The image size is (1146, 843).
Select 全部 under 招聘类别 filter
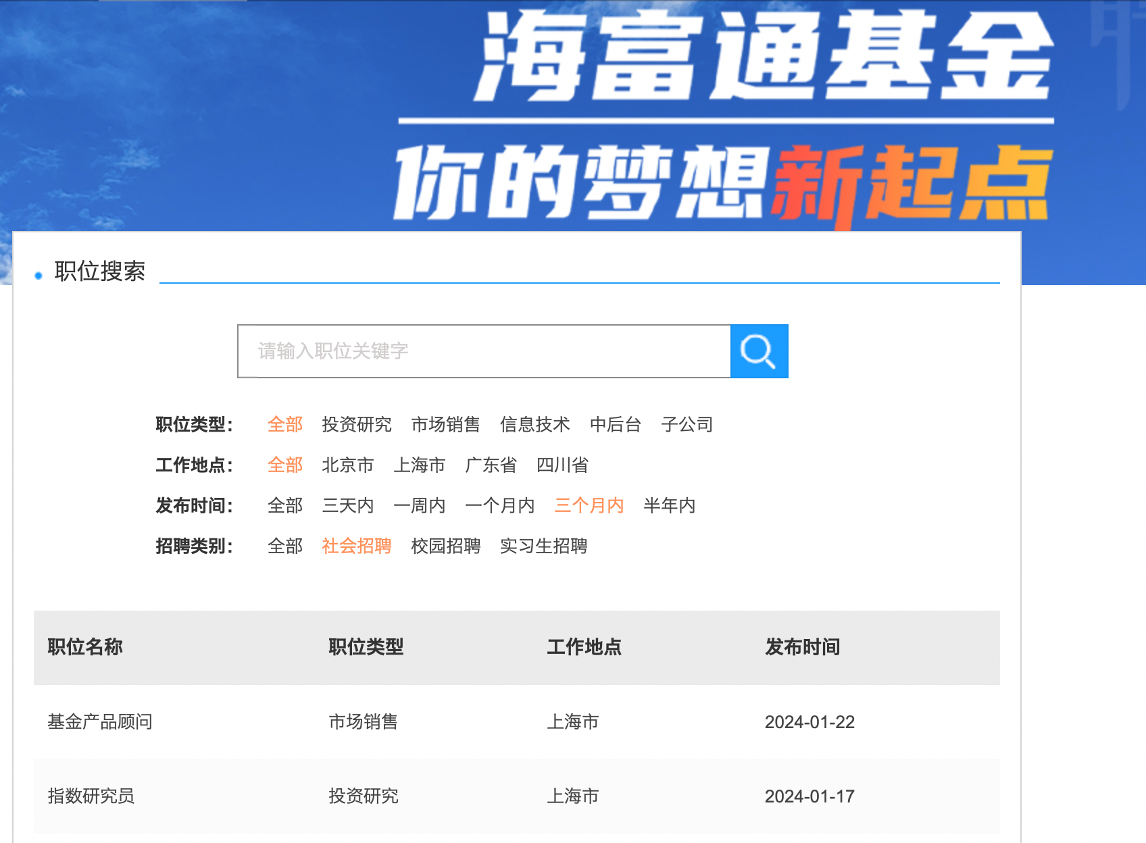[284, 546]
